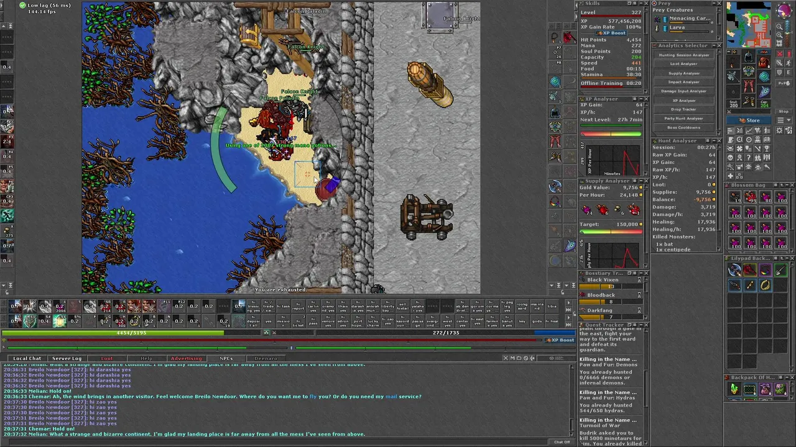Open Boss Cooldowns from Analytics Selector
Screen dimensions: 796x447
click(684, 127)
